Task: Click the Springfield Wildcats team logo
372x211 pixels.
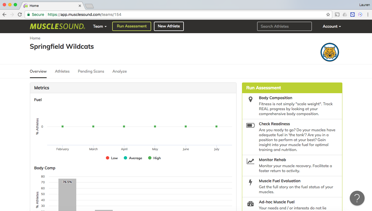Action: [x=330, y=52]
